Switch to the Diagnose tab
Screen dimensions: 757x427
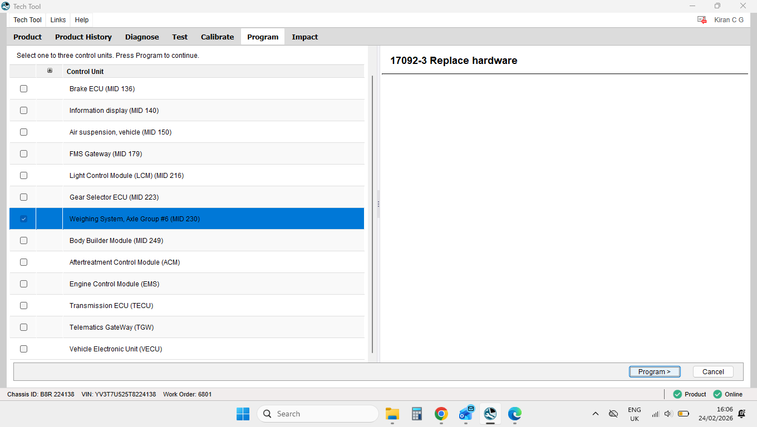[142, 37]
